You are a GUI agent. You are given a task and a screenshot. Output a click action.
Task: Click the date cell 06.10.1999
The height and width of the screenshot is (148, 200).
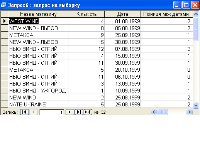click(122, 77)
